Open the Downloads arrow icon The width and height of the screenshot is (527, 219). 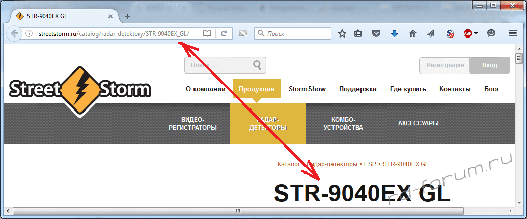(x=394, y=33)
